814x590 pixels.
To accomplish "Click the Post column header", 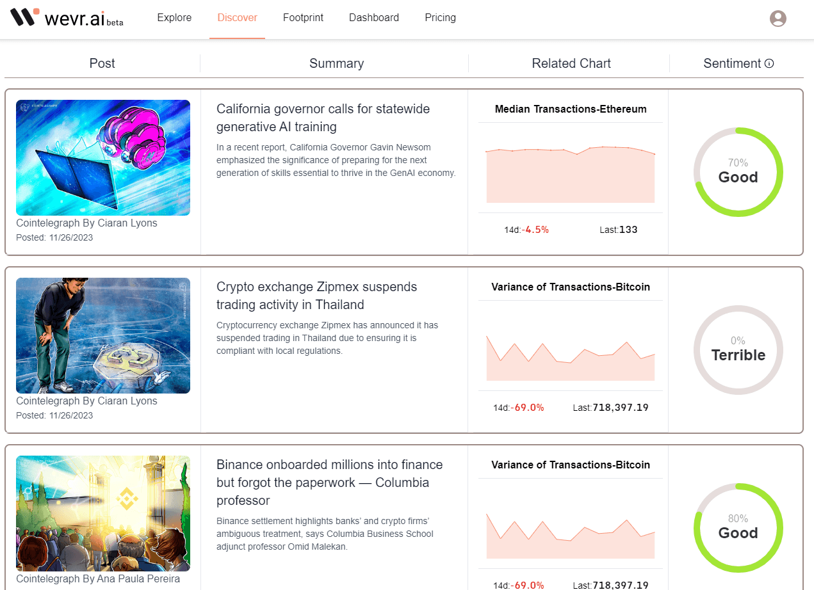I will (x=102, y=63).
